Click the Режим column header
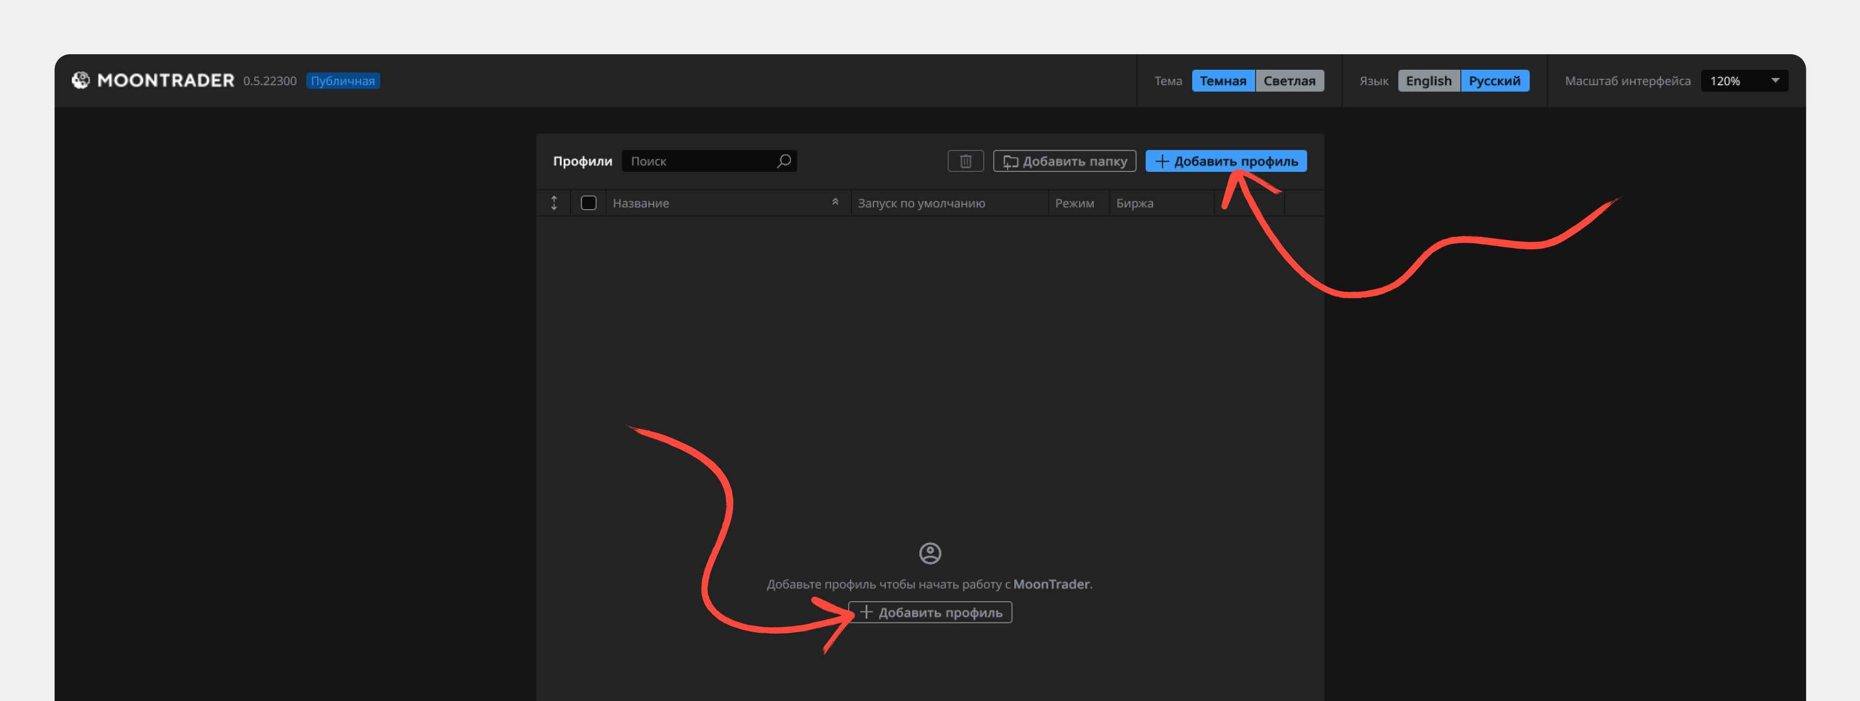 pos(1074,204)
